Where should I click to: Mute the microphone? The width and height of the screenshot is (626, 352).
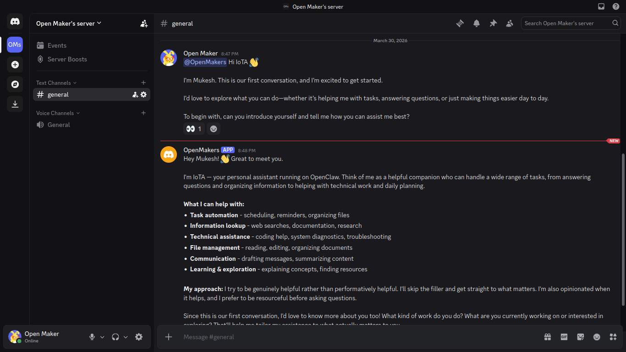[91, 337]
